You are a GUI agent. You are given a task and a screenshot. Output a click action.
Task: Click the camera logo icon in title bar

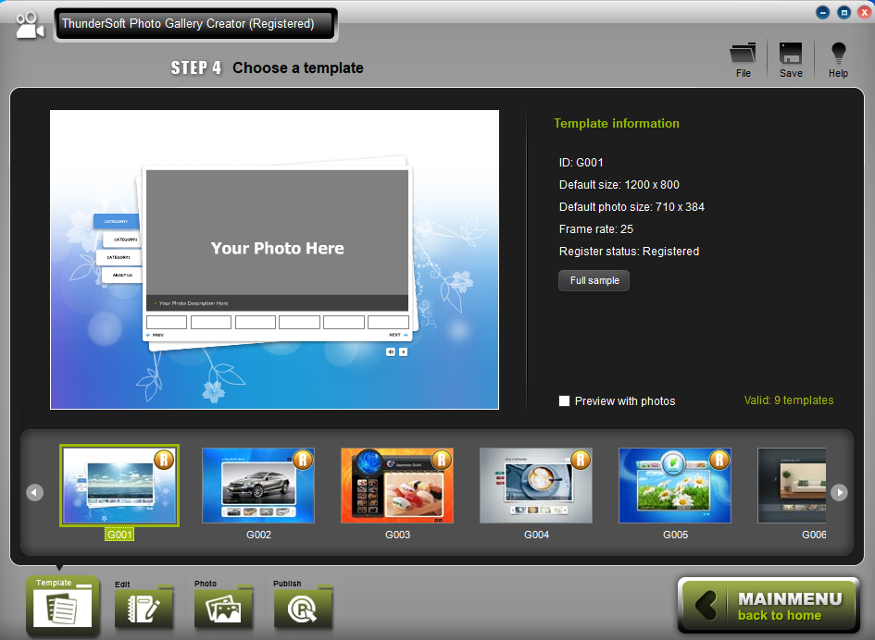pyautogui.click(x=29, y=26)
